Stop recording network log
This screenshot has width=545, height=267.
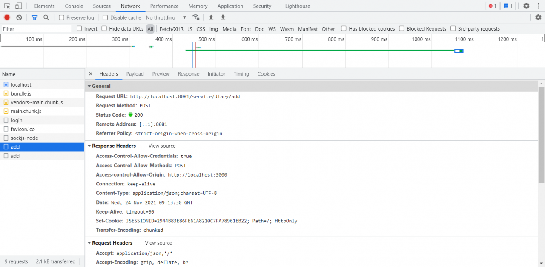click(x=7, y=17)
